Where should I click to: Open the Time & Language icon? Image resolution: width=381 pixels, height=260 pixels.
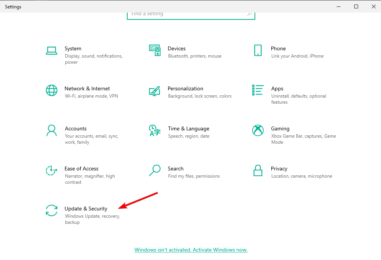point(154,130)
